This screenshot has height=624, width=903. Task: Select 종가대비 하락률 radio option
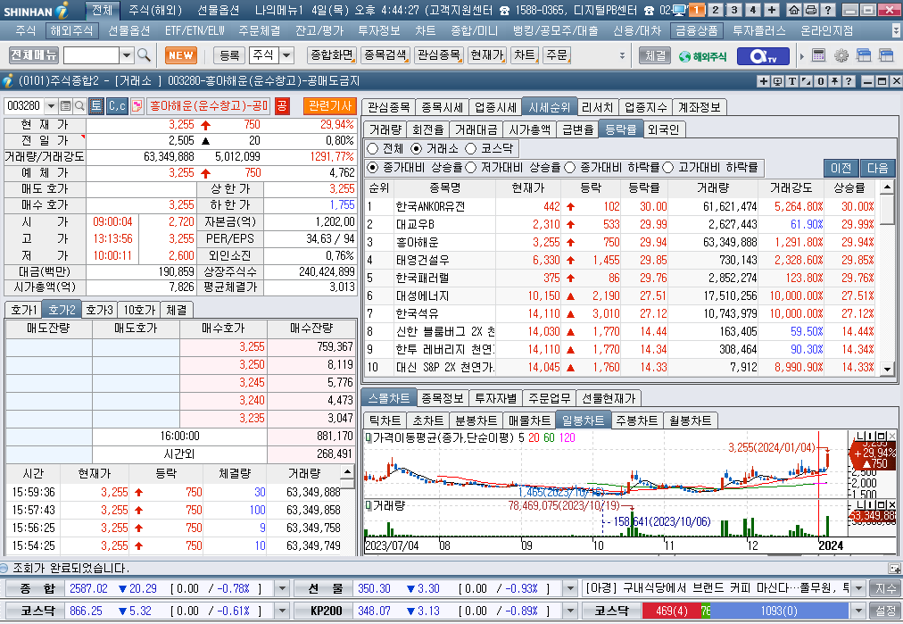[569, 168]
